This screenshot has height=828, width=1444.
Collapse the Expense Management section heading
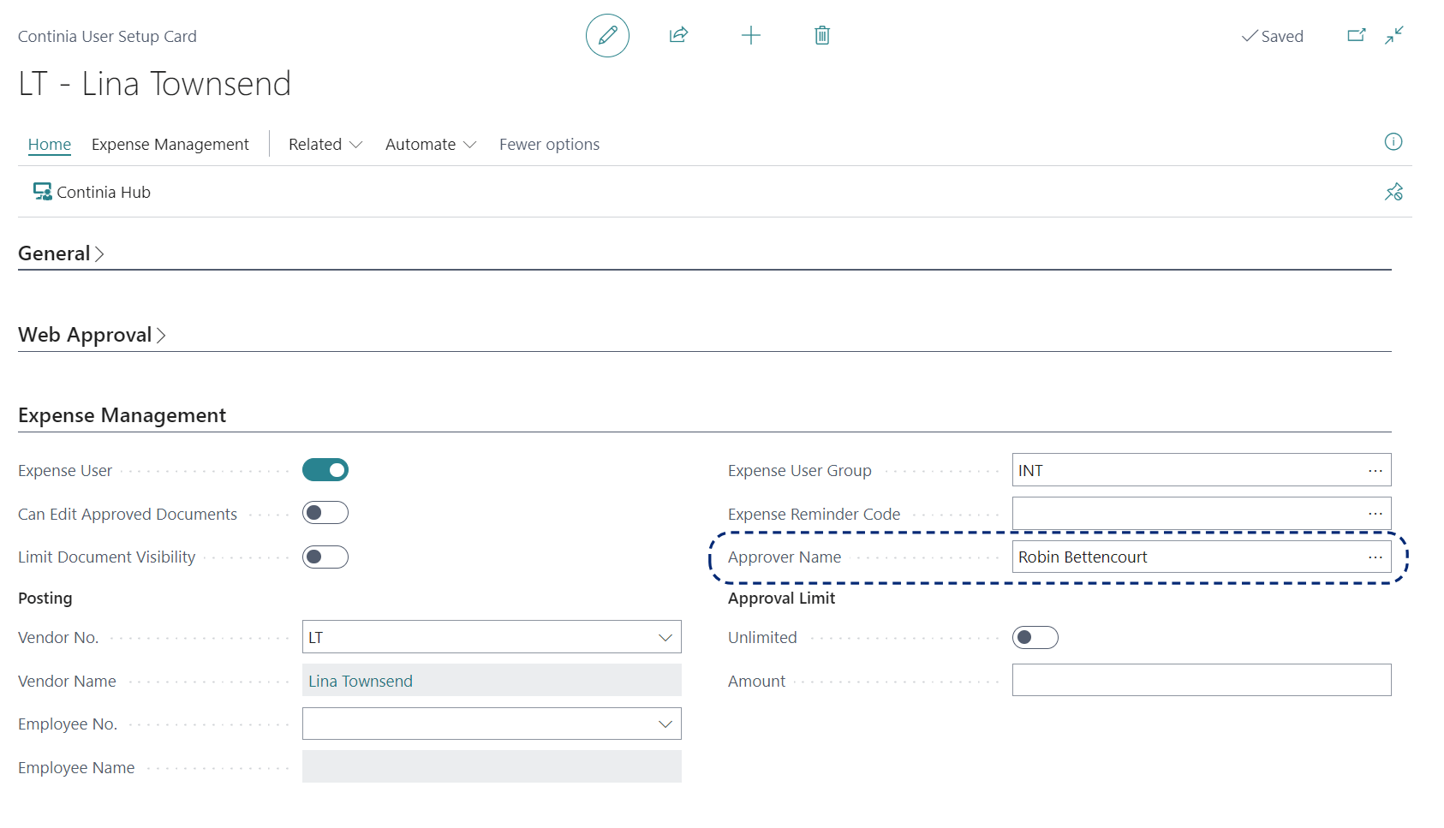click(x=122, y=415)
